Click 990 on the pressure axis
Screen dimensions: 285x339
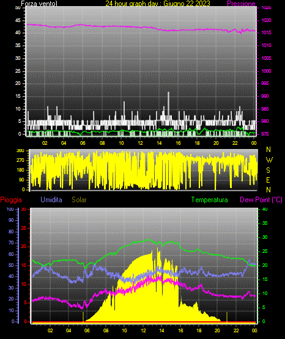pyautogui.click(x=265, y=96)
